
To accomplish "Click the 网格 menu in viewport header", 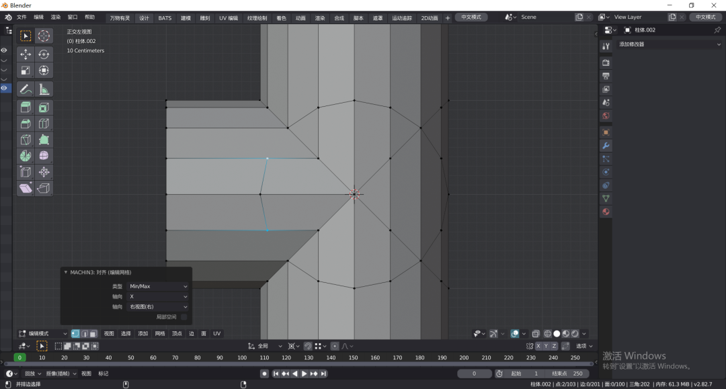I will pyautogui.click(x=160, y=333).
